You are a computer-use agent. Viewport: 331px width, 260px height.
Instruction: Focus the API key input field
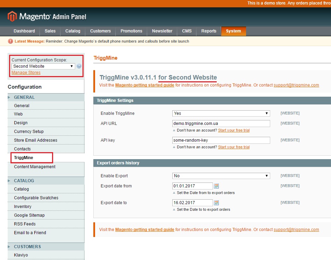pyautogui.click(x=221, y=140)
